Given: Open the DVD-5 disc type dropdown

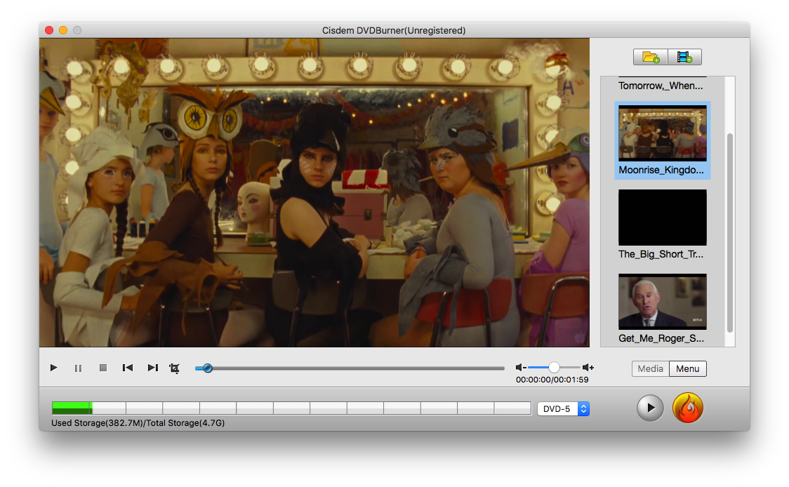Looking at the screenshot, I should (563, 408).
